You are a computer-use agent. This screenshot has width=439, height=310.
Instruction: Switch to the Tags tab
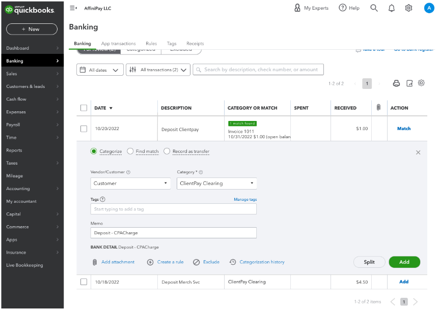pos(172,44)
